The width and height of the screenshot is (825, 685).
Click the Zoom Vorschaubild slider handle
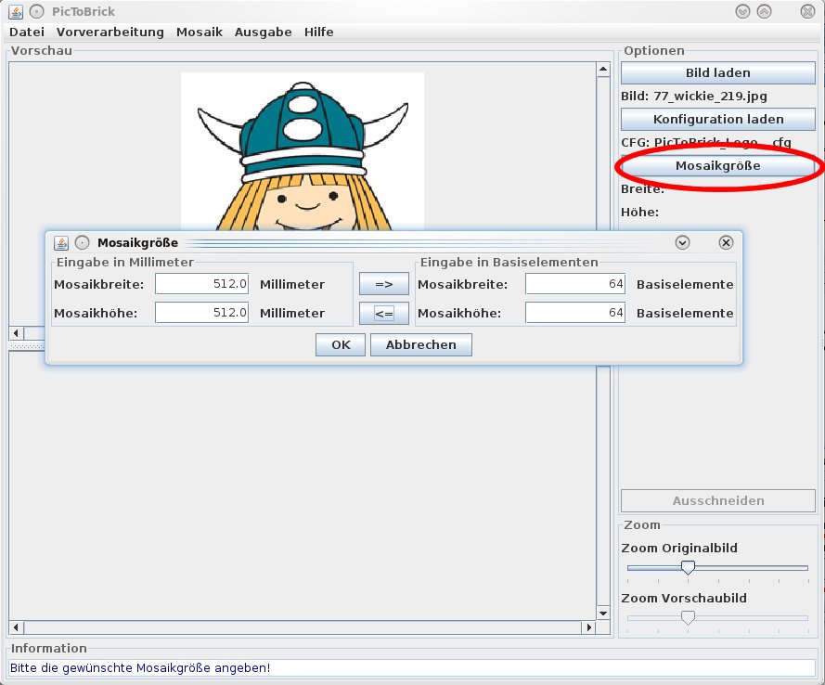pos(688,617)
